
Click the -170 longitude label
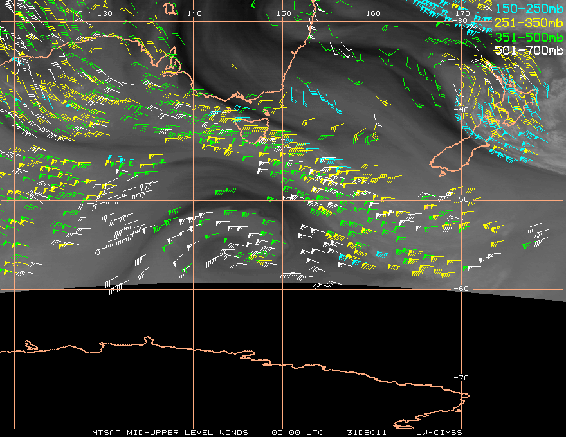click(460, 13)
